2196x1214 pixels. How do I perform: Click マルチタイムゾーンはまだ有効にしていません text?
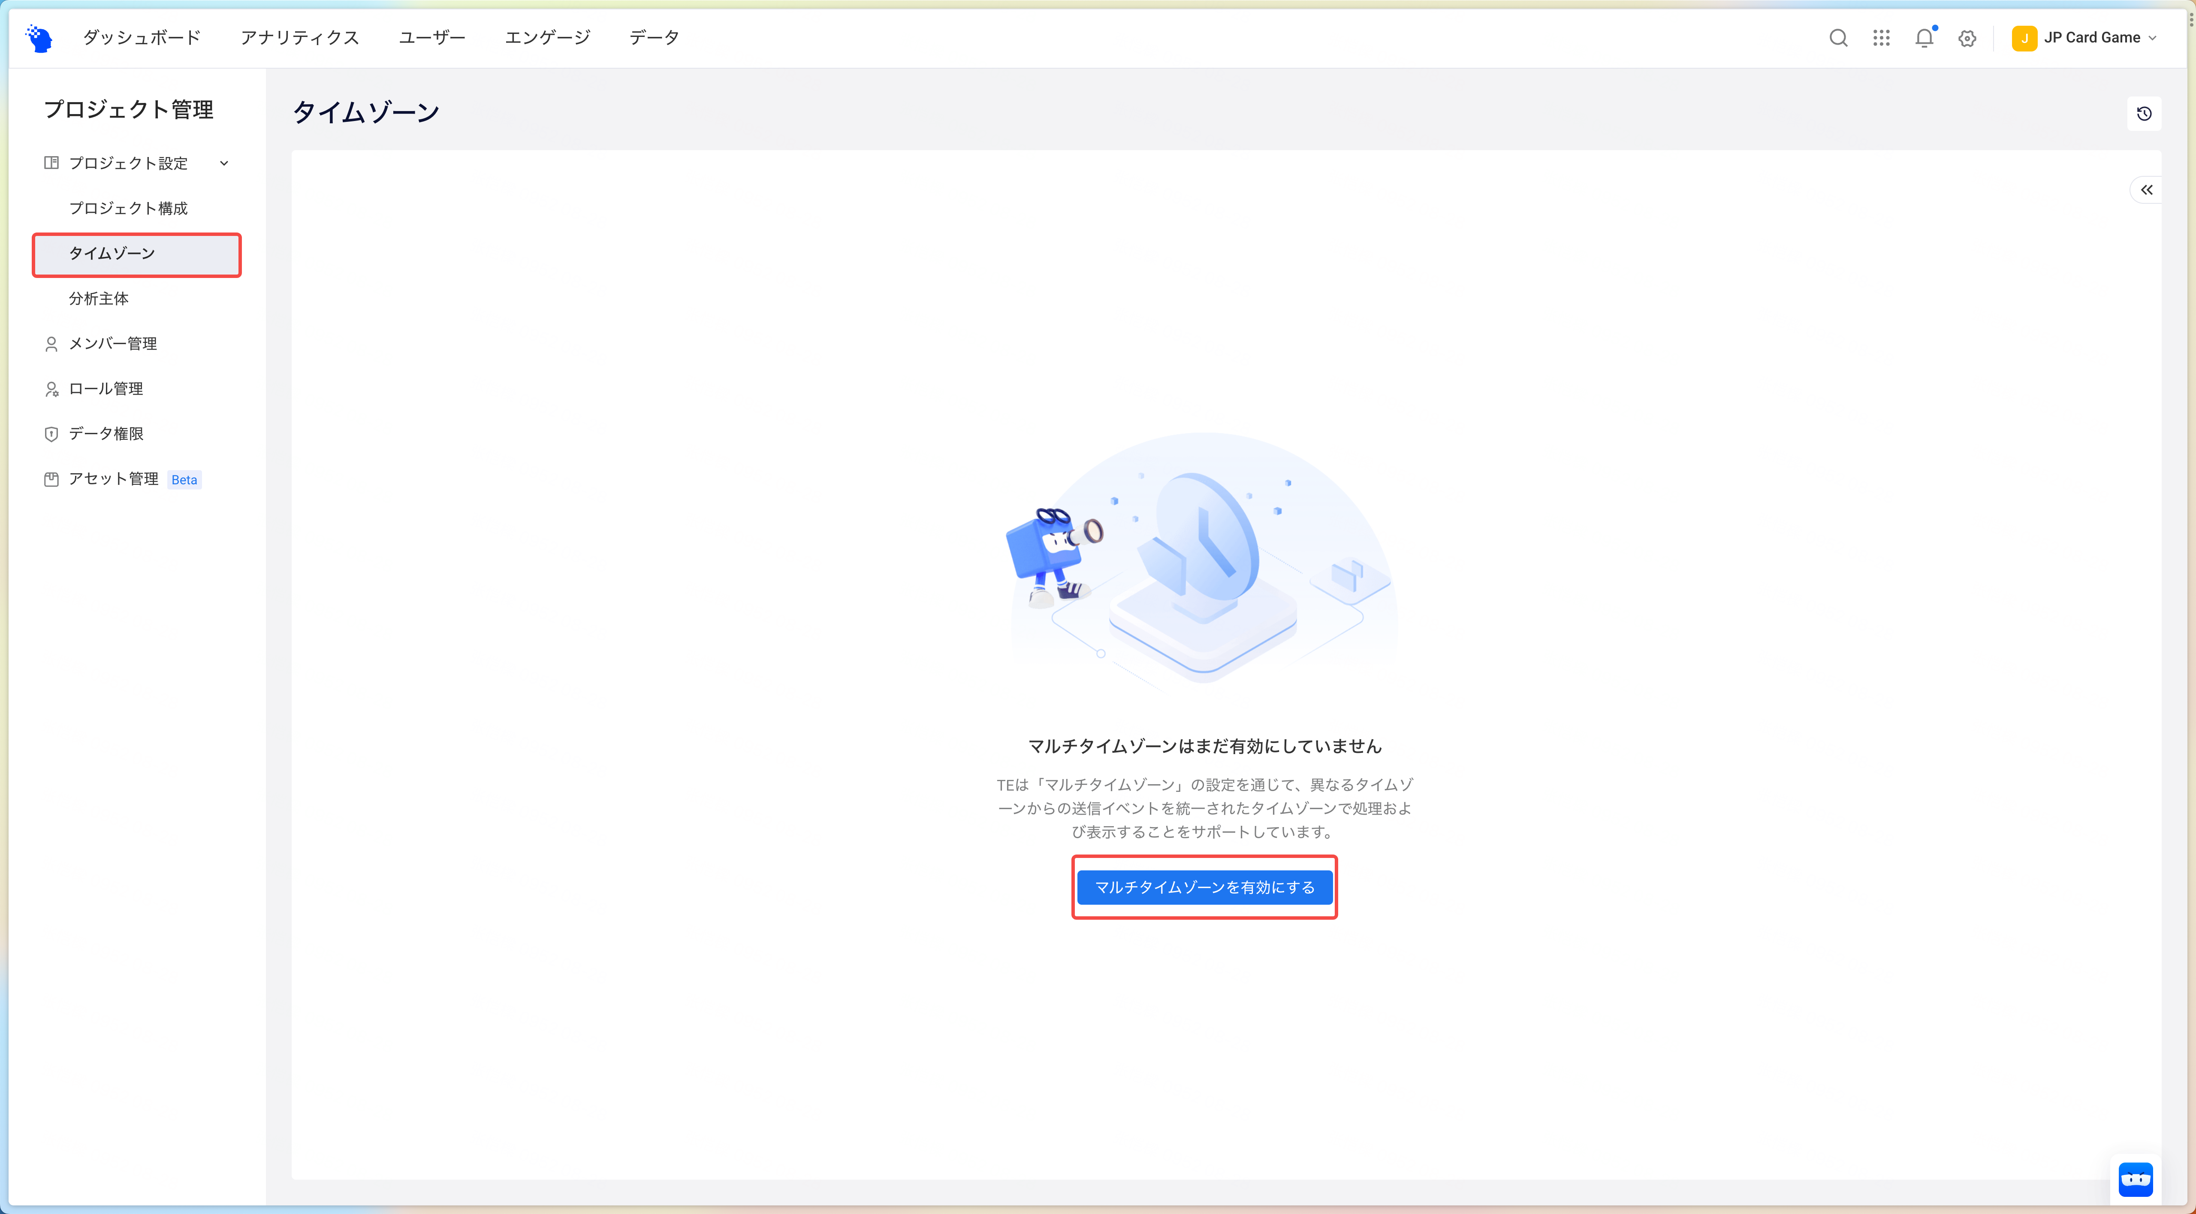1204,746
